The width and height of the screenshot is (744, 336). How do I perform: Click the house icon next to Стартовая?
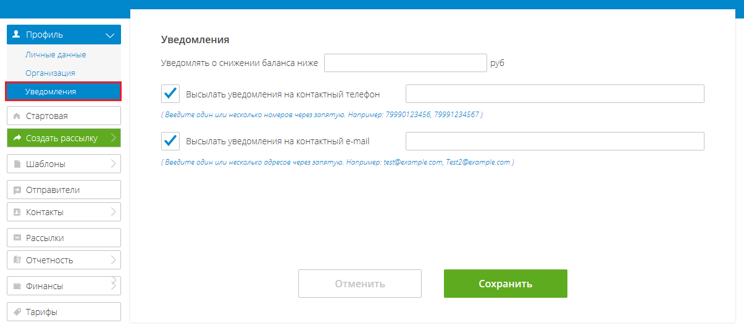click(x=17, y=116)
